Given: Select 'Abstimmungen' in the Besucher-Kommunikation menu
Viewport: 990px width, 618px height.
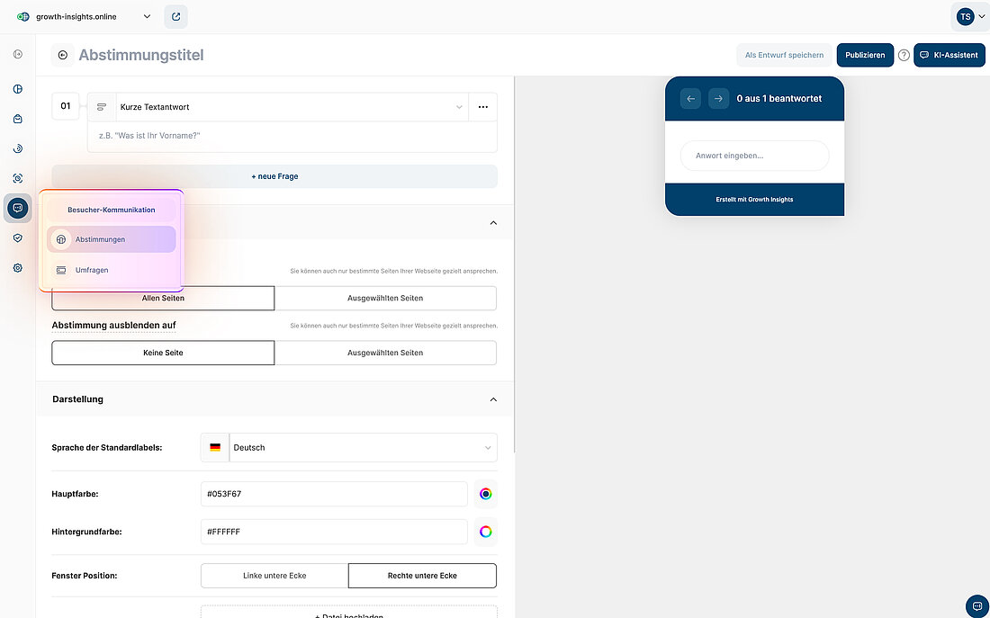Looking at the screenshot, I should pyautogui.click(x=111, y=239).
